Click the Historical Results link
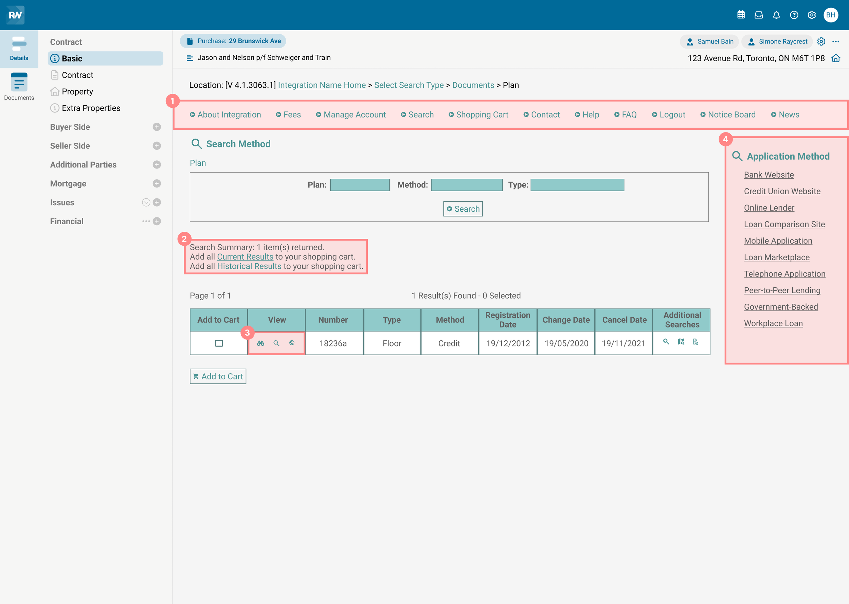This screenshot has height=604, width=849. (249, 266)
